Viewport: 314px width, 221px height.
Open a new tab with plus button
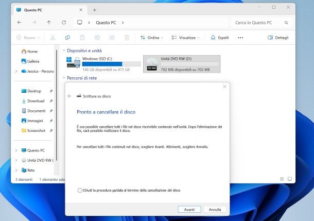tap(94, 9)
